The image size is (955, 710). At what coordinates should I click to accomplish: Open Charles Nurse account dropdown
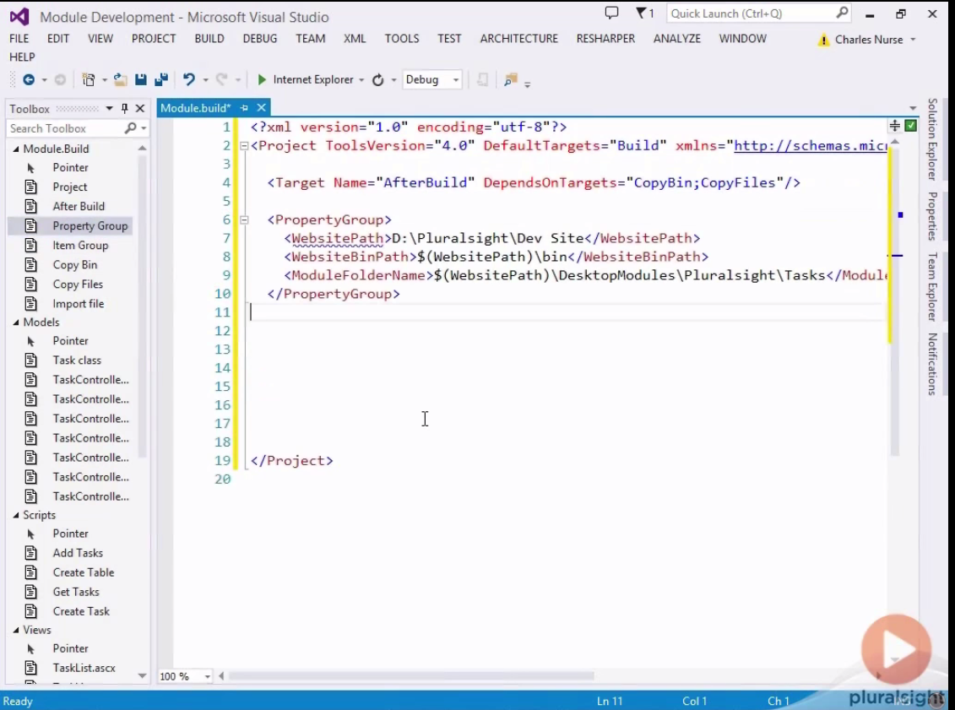[913, 40]
